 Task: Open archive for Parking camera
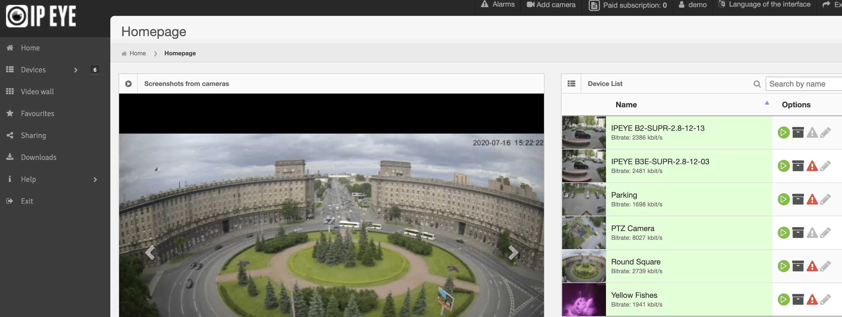[x=798, y=199]
